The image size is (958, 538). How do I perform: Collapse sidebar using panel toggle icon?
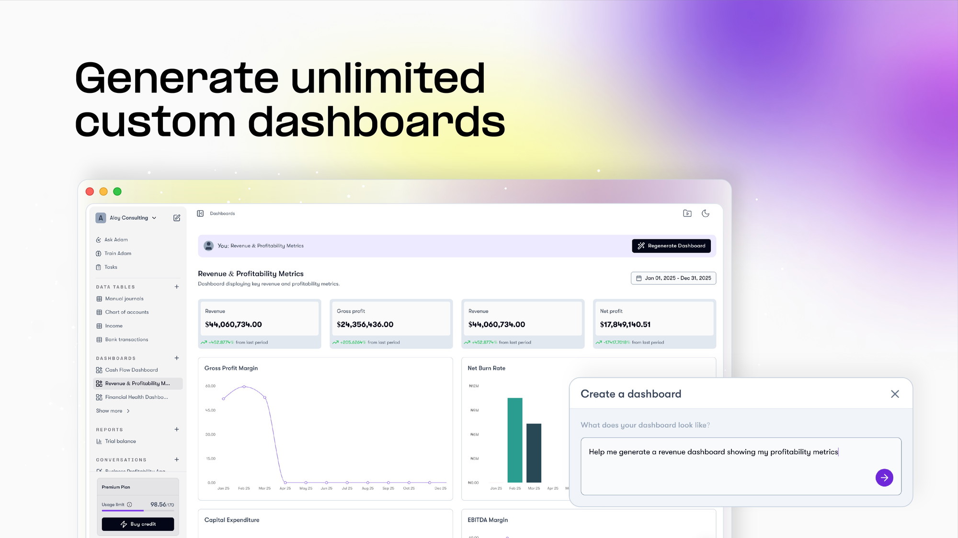pos(200,213)
